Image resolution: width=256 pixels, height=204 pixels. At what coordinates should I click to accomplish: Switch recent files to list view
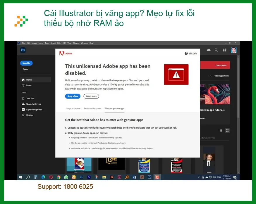click(221, 130)
